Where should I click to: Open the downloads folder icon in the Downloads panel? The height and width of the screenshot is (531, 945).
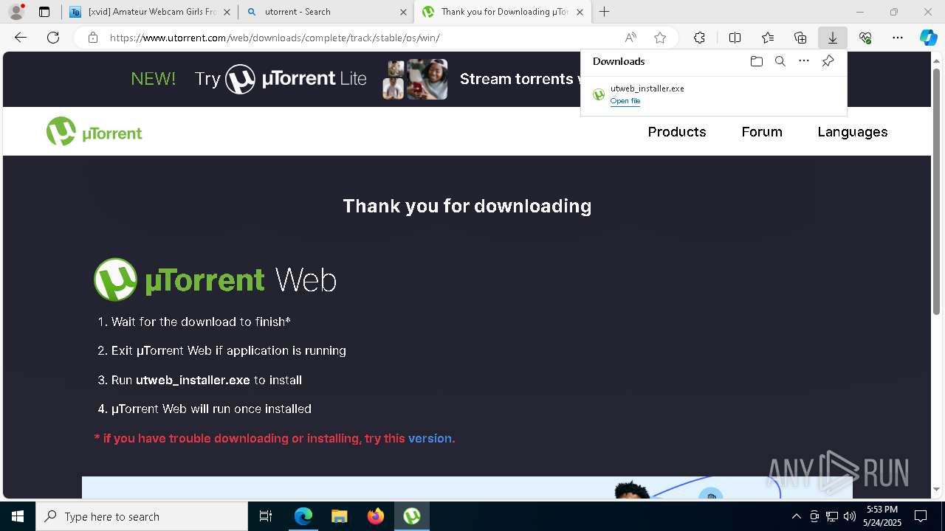(756, 61)
